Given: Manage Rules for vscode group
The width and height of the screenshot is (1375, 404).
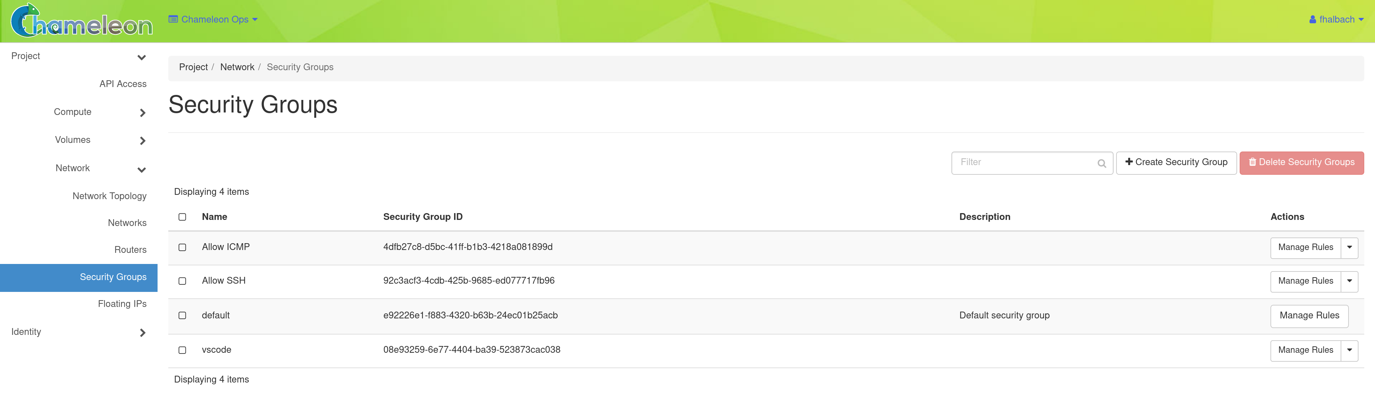Looking at the screenshot, I should pos(1305,350).
